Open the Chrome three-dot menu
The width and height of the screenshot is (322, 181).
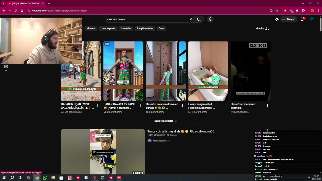coord(318,11)
